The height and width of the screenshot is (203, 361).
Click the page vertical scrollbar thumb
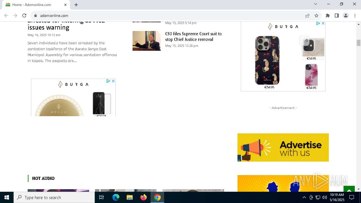click(x=358, y=43)
